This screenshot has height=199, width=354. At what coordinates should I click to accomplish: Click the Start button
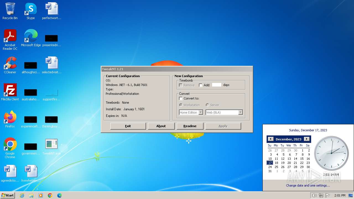(x=8, y=195)
